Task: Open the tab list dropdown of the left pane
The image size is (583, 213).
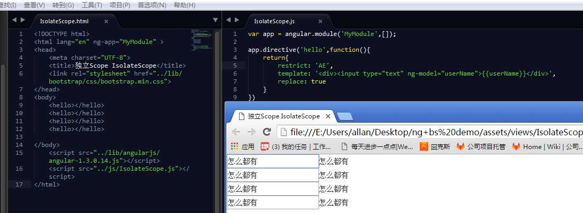Action: [x=215, y=20]
